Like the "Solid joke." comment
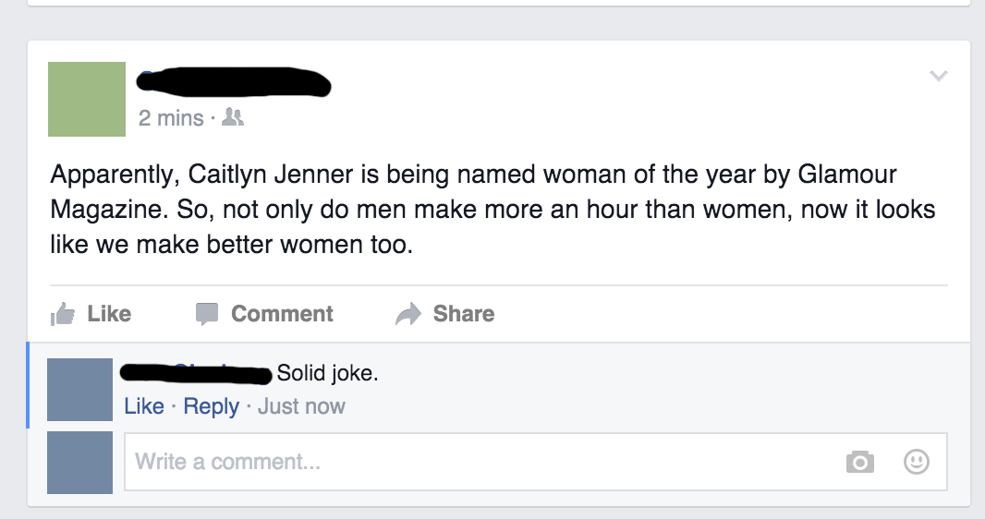 tap(144, 406)
